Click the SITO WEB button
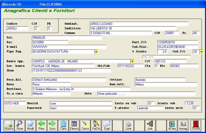The image size is (206, 133). point(15,103)
